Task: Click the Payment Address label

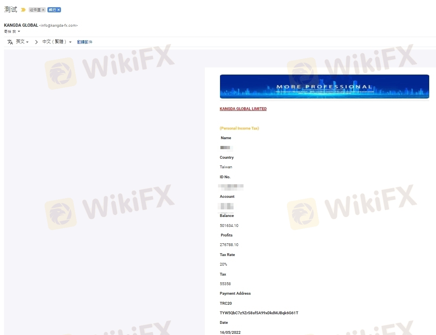Action: click(235, 294)
